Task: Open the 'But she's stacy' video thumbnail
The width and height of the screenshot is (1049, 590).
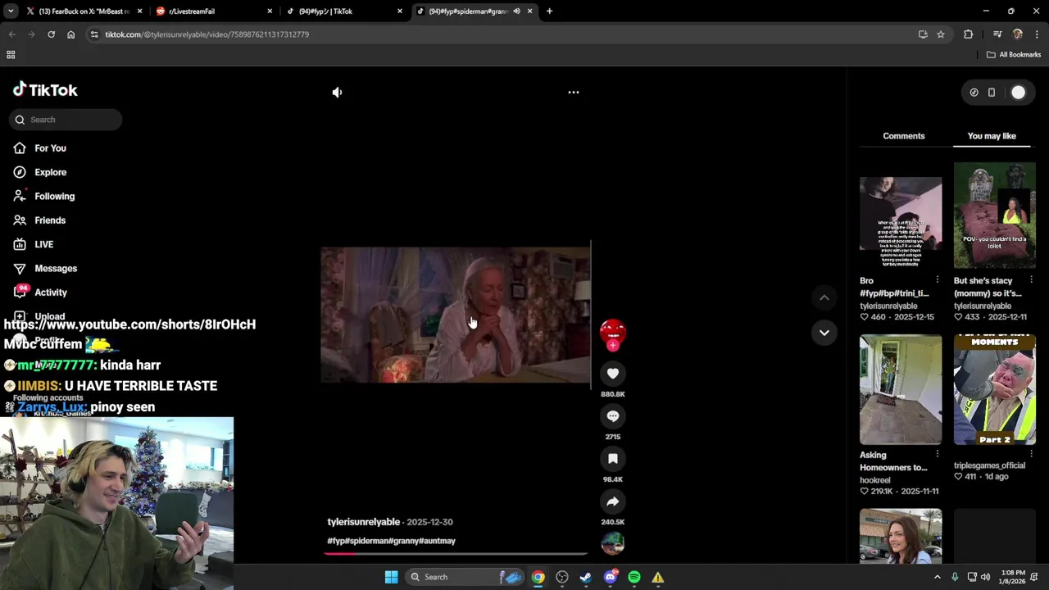Action: pyautogui.click(x=994, y=215)
